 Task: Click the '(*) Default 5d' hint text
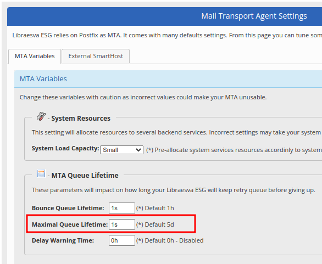point(155,224)
